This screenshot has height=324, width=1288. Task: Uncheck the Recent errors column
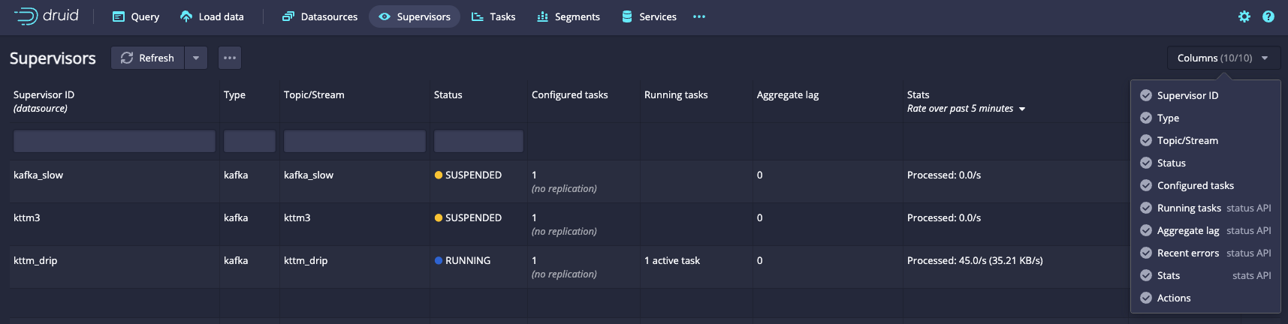(1146, 253)
